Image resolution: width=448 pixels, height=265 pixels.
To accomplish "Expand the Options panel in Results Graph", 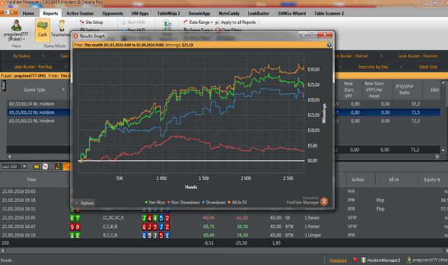I will (84, 203).
